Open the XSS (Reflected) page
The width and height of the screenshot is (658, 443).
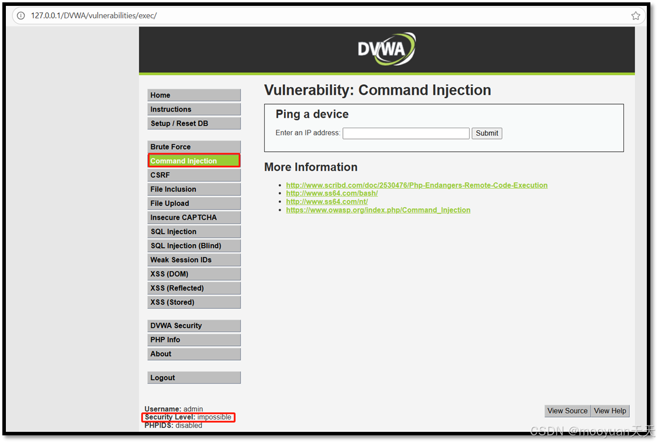[x=194, y=288]
